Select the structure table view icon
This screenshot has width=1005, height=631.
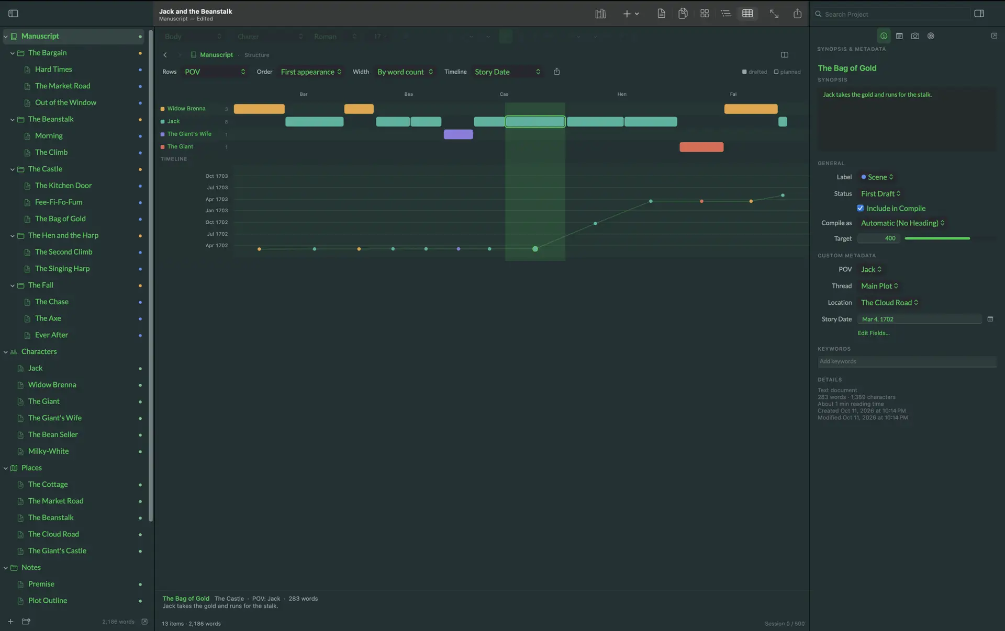point(747,14)
